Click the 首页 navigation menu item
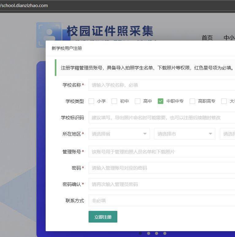 point(207,38)
